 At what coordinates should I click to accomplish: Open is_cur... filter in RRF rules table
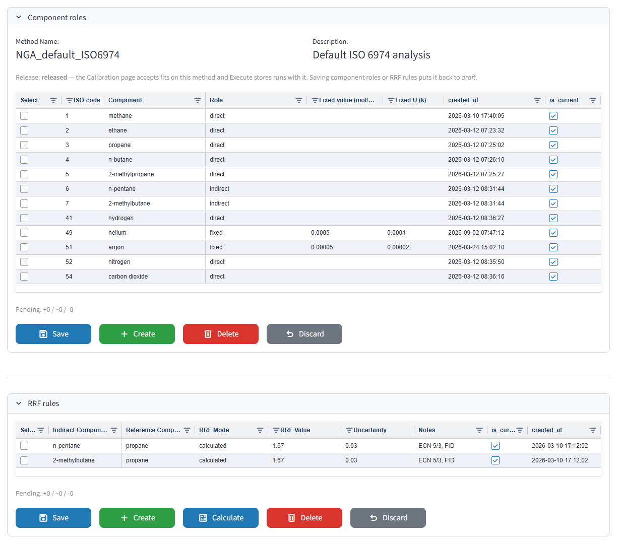pos(520,430)
